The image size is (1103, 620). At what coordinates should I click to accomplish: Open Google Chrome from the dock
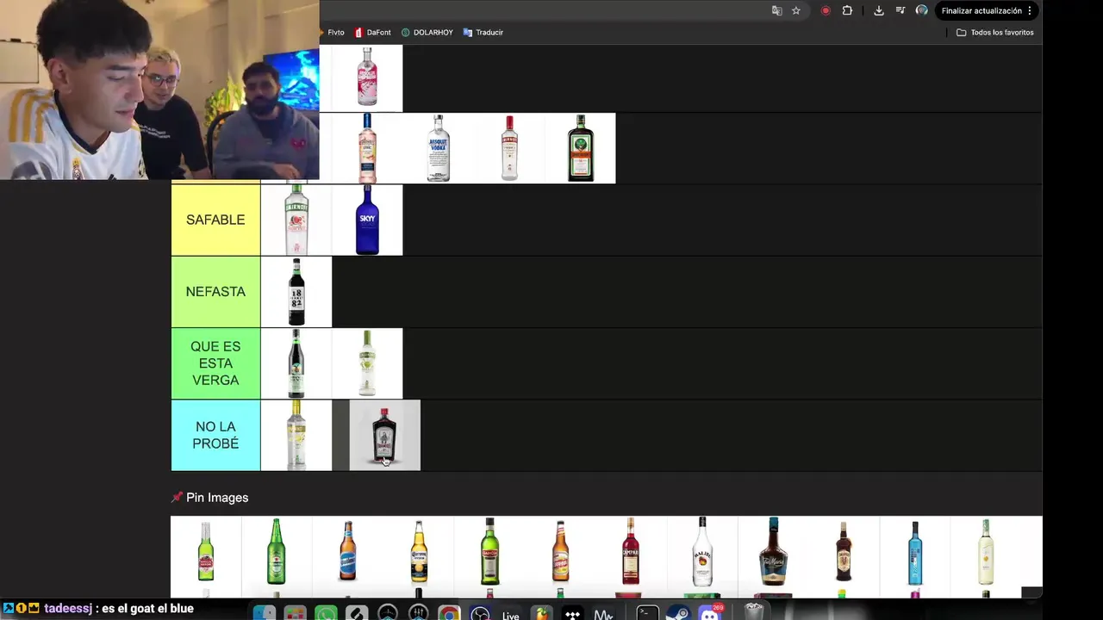pyautogui.click(x=449, y=613)
